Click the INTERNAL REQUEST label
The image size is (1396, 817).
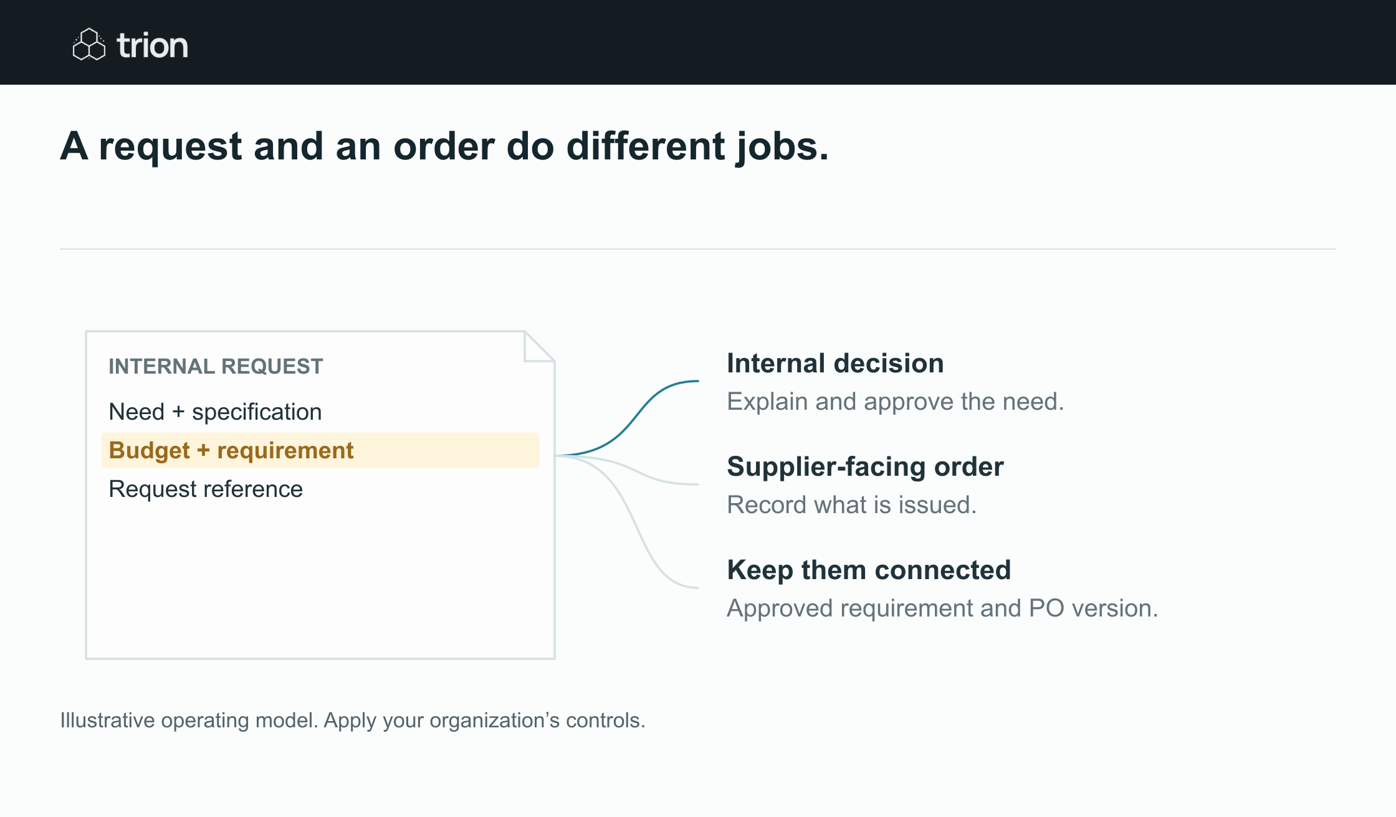pyautogui.click(x=216, y=366)
